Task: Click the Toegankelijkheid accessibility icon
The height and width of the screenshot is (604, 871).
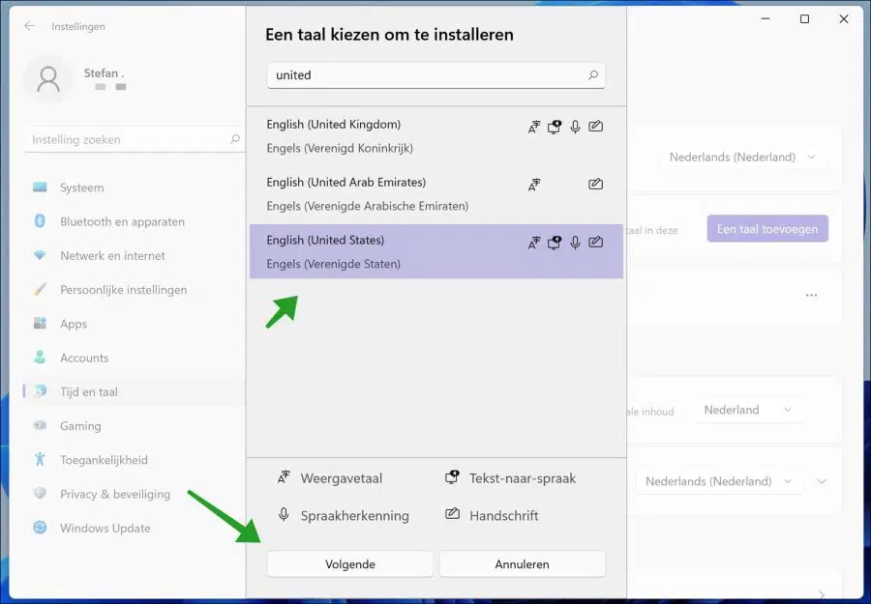Action: click(x=40, y=459)
